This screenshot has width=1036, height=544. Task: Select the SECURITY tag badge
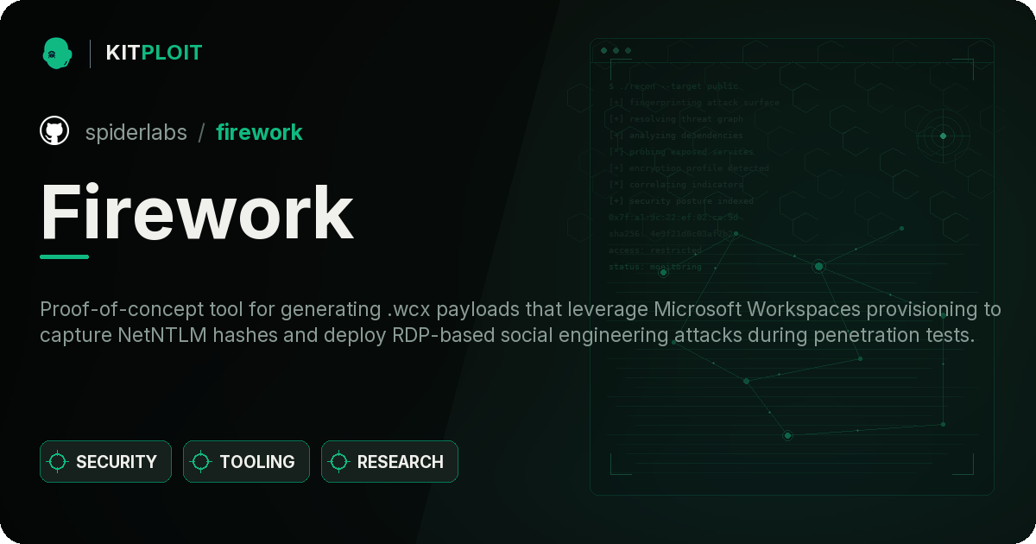105,462
